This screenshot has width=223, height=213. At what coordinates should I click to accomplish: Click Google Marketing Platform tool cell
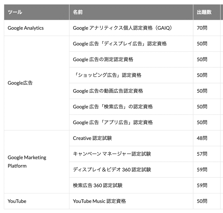point(37,162)
